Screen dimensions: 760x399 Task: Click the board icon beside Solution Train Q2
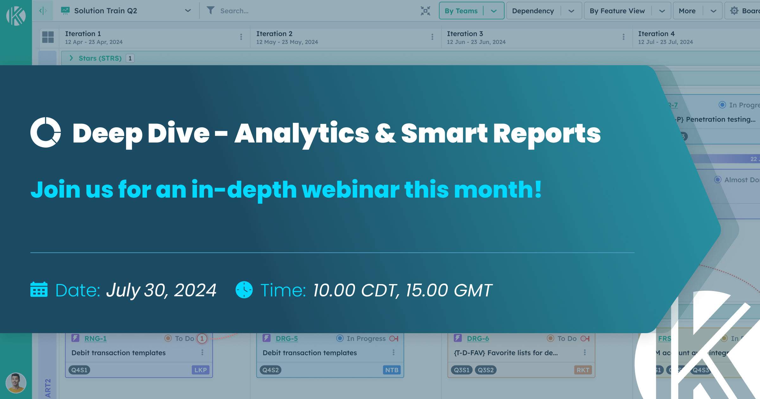(65, 11)
